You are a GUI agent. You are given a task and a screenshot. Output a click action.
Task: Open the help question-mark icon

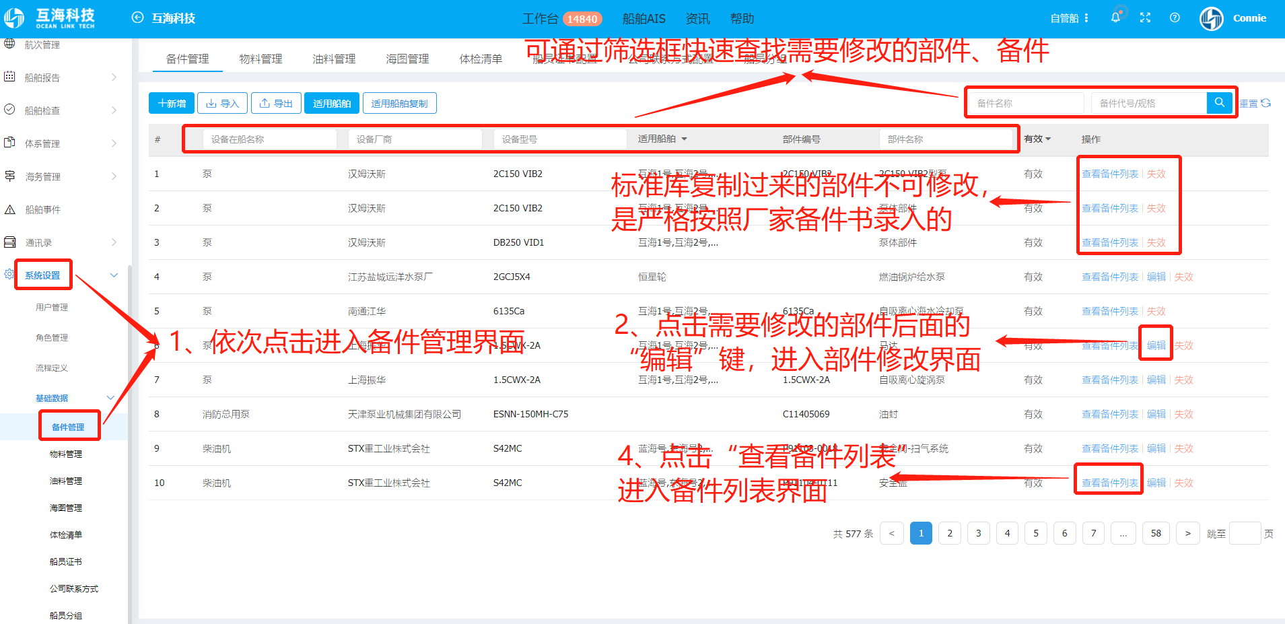point(1175,18)
